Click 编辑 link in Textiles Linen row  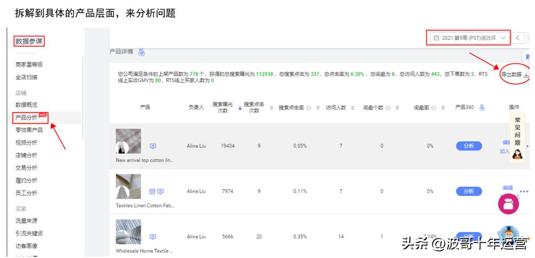click(507, 188)
